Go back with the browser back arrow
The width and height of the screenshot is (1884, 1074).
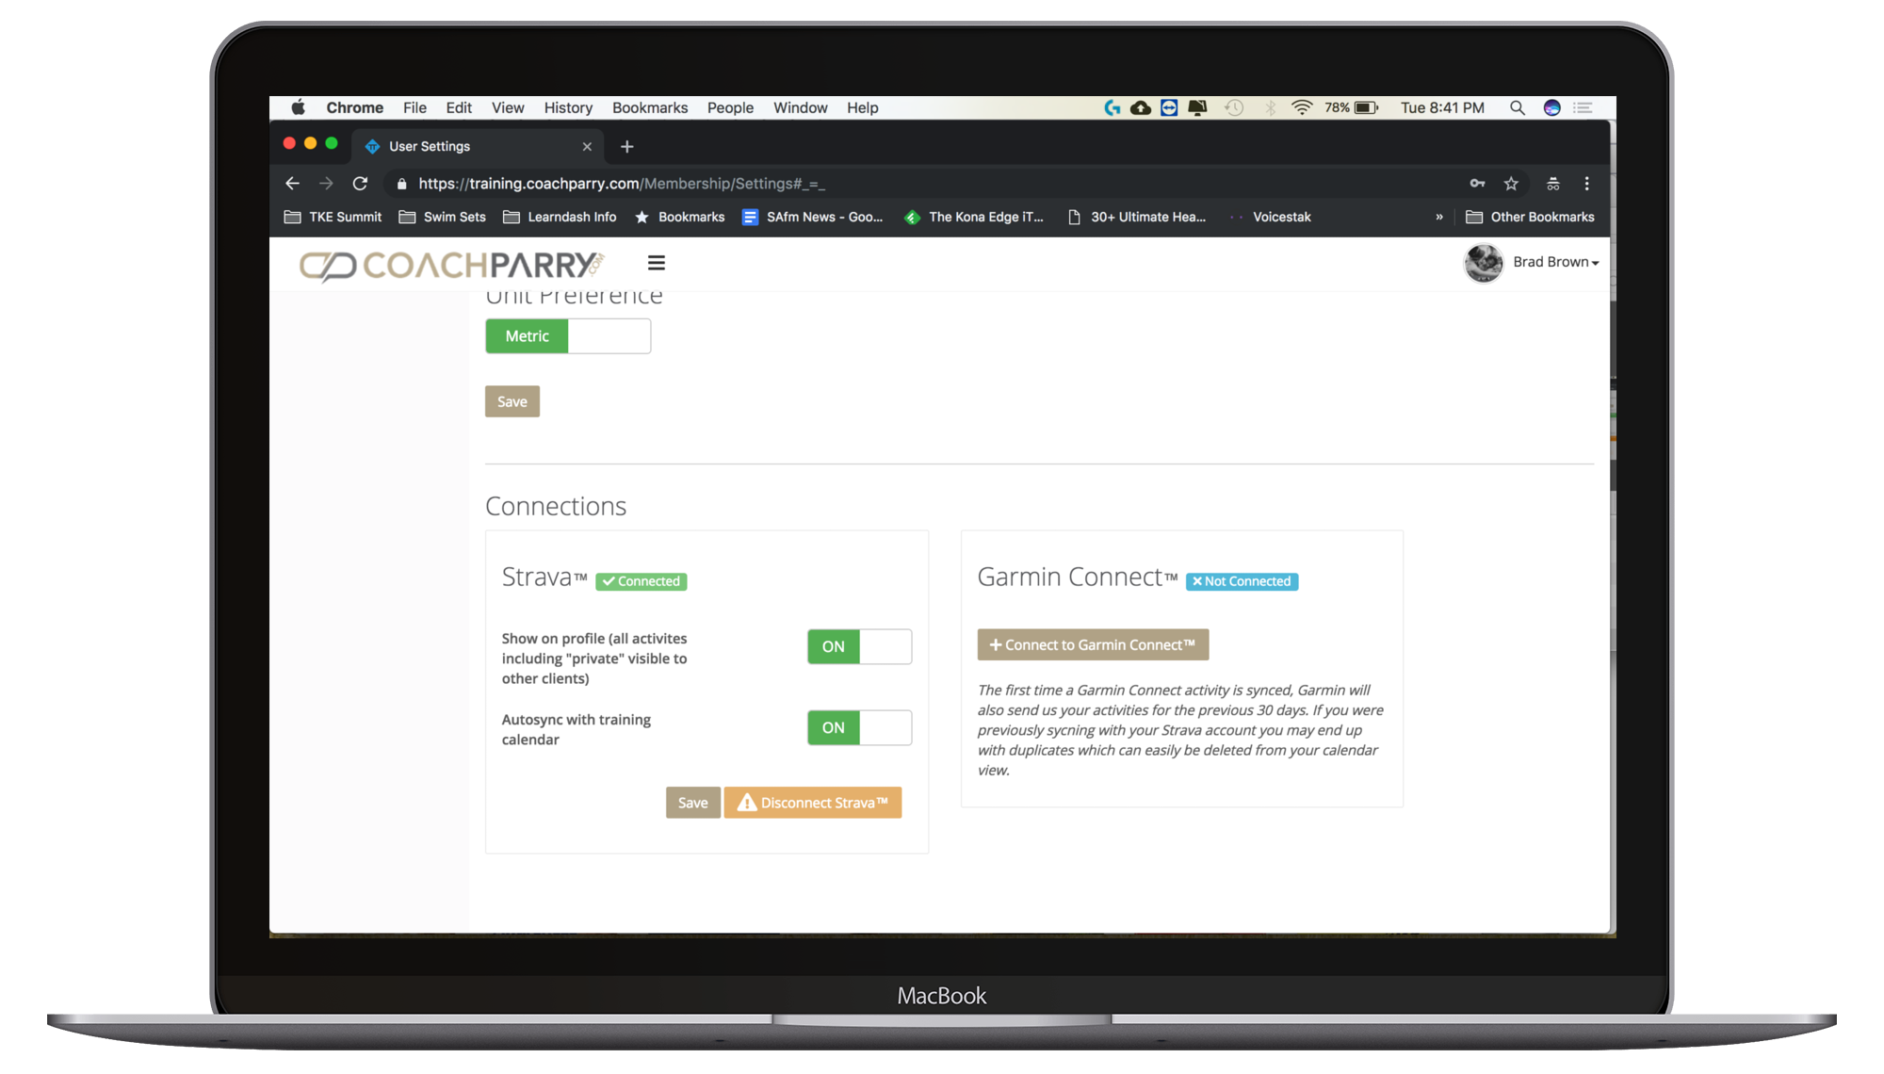(292, 184)
